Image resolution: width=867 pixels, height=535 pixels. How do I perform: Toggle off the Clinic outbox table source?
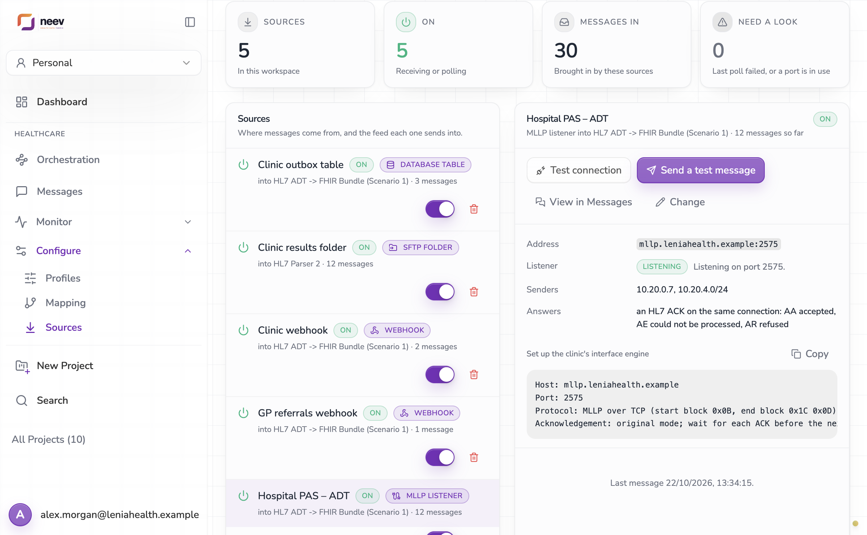440,209
